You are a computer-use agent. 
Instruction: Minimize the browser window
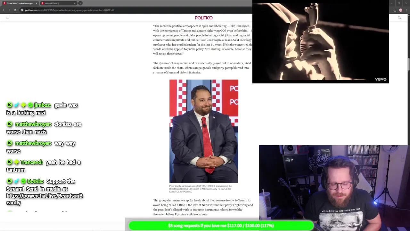(391, 3)
